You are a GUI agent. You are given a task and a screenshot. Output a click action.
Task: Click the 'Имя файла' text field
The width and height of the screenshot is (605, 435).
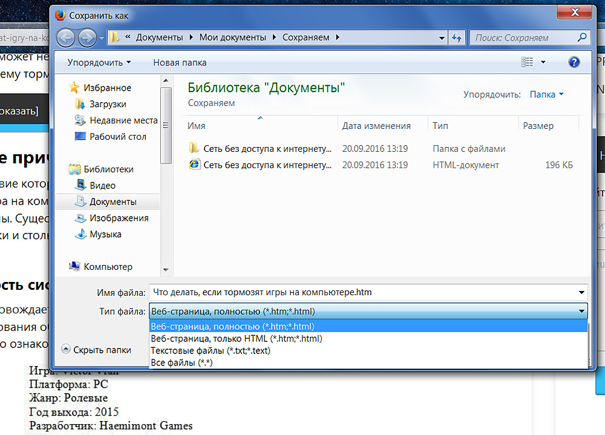(362, 292)
